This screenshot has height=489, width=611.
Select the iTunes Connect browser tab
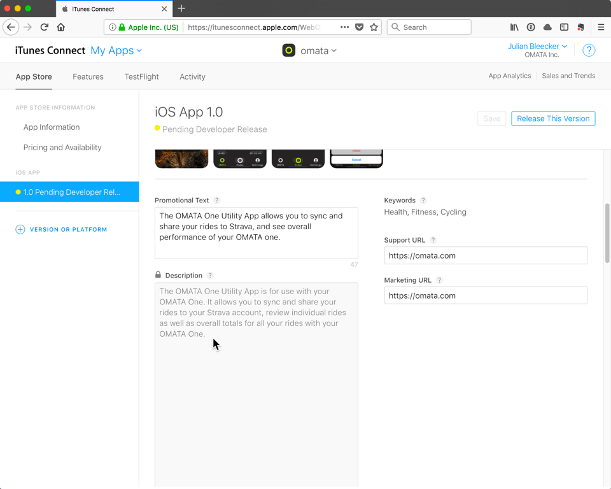click(x=114, y=8)
